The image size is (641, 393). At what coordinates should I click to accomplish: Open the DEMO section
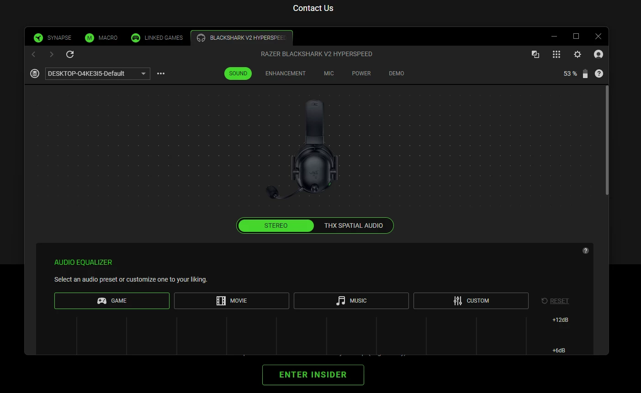(397, 73)
